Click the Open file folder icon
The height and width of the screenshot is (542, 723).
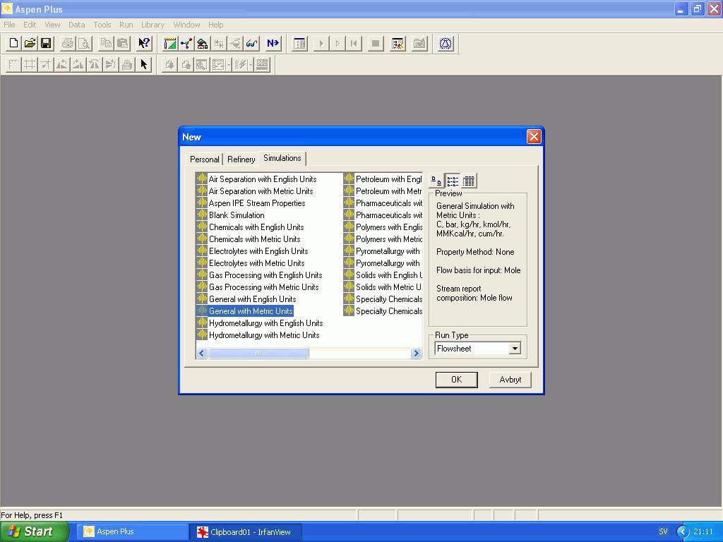(x=30, y=43)
